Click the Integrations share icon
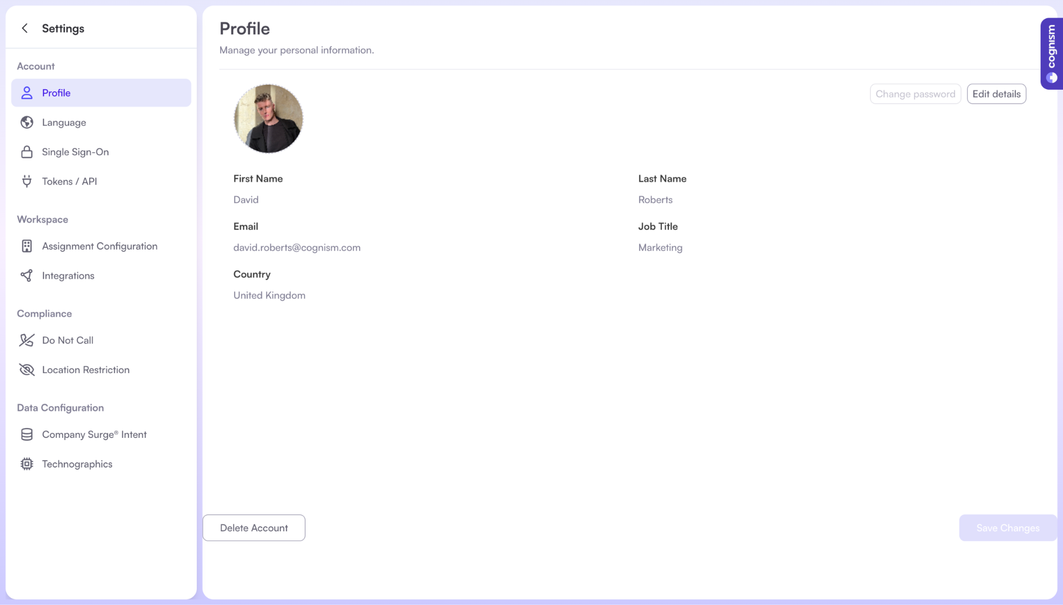Viewport: 1063px width, 605px height. tap(26, 276)
